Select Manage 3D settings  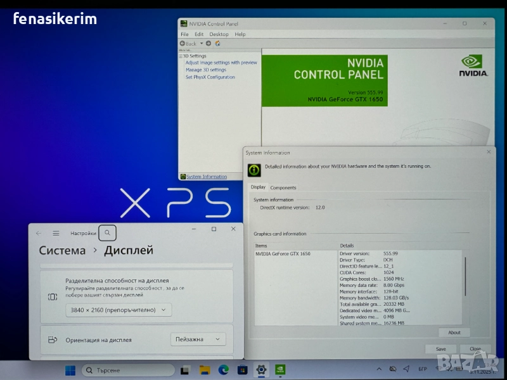pyautogui.click(x=206, y=70)
